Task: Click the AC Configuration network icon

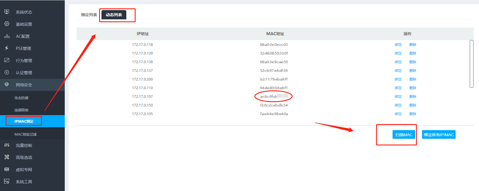Action: (x=7, y=36)
